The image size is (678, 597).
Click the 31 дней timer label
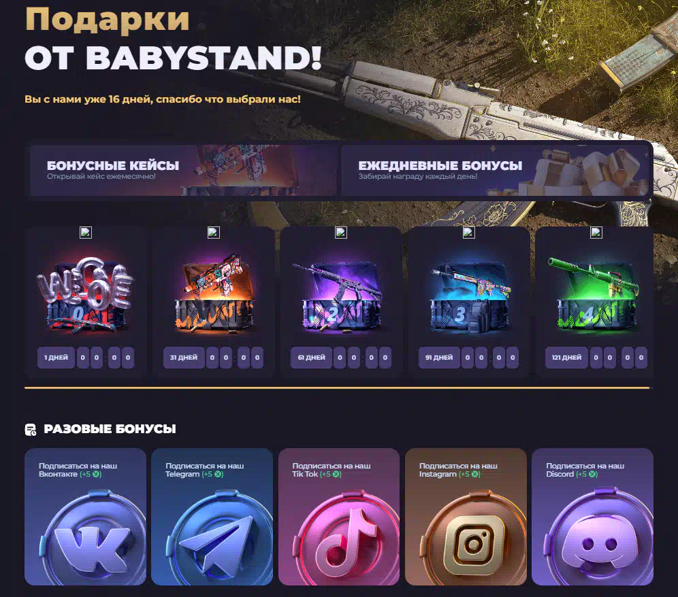pyautogui.click(x=184, y=358)
